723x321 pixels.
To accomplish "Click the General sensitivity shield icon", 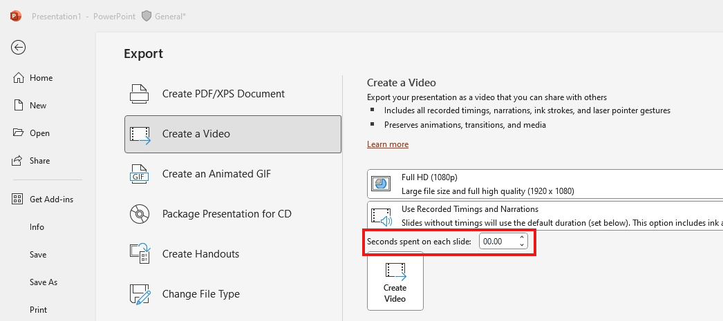I will (x=146, y=16).
